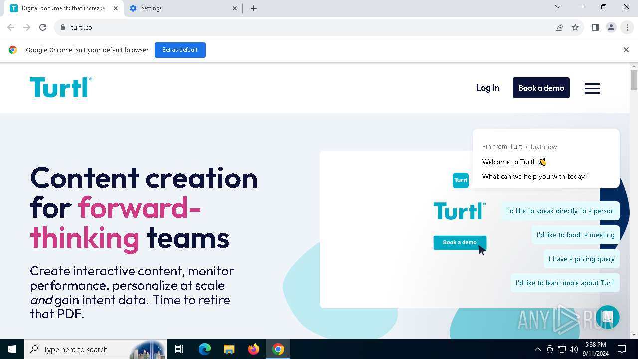
Task: Close the Turtl tab
Action: [x=116, y=8]
